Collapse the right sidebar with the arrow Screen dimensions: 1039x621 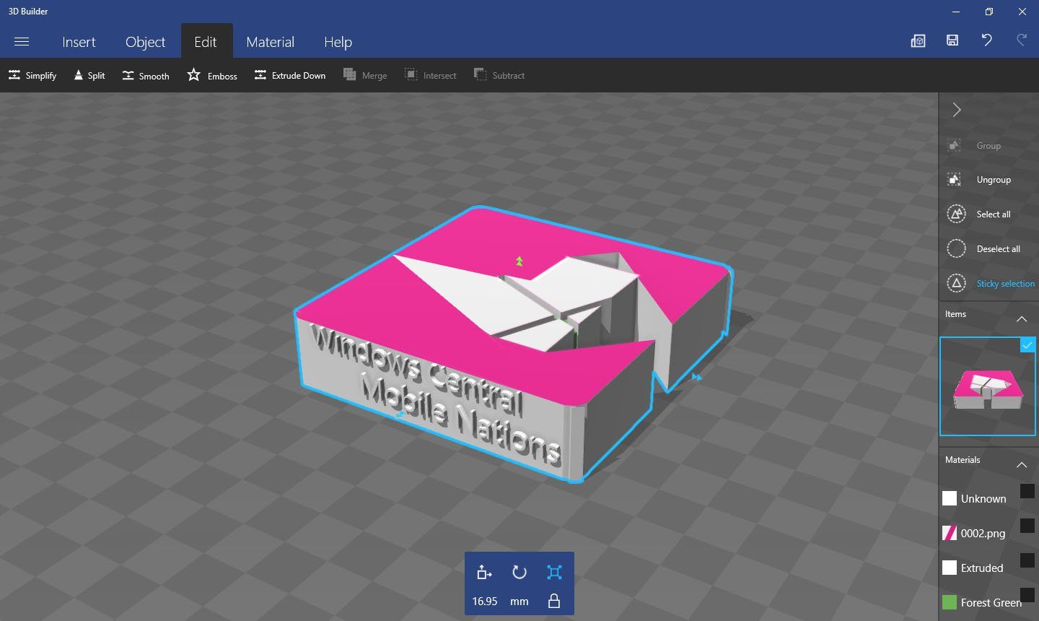click(956, 110)
